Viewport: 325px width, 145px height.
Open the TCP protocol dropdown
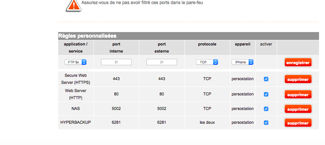coord(207,62)
